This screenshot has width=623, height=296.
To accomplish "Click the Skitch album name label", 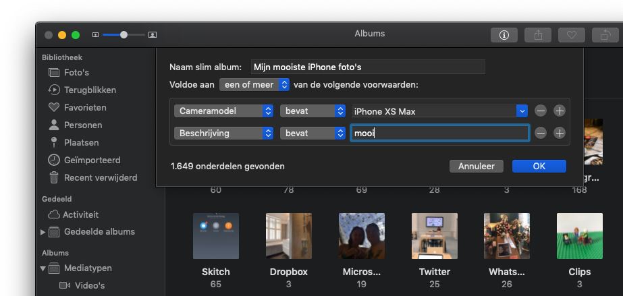I will [x=216, y=272].
